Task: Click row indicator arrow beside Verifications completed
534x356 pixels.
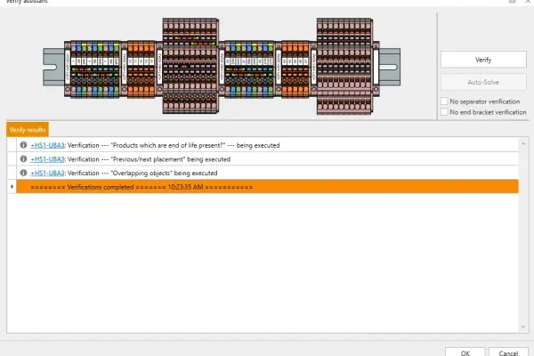Action: click(12, 187)
